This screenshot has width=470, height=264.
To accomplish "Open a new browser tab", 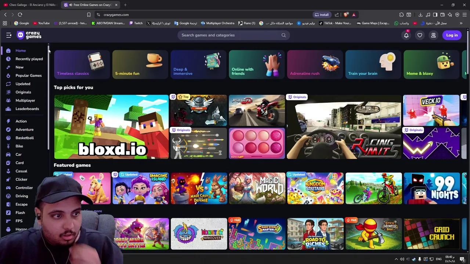I will (125, 5).
